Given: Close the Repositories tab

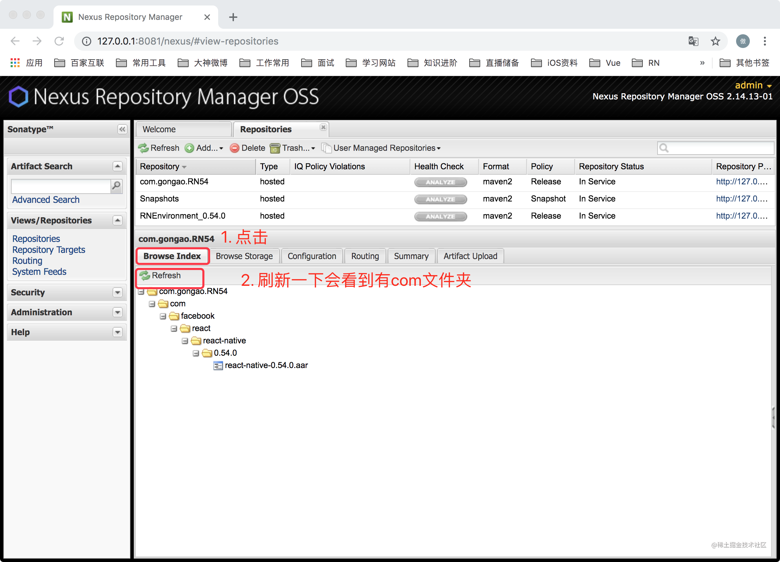Looking at the screenshot, I should point(323,127).
